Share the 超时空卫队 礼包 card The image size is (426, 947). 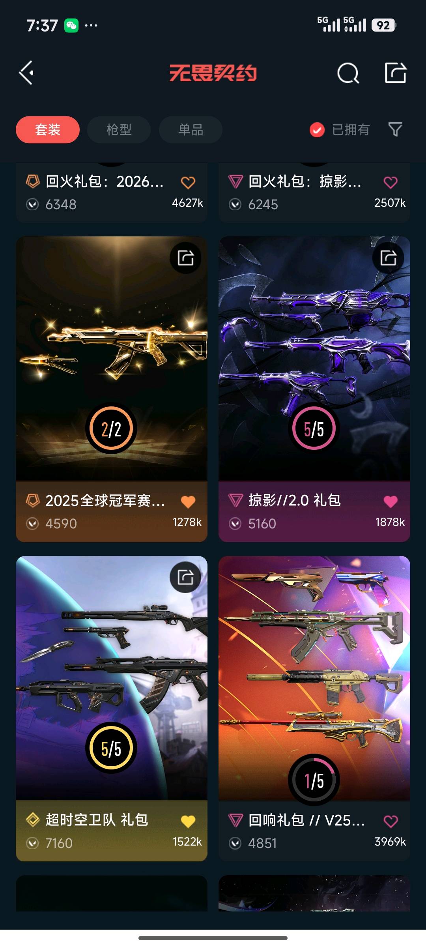[x=185, y=577]
